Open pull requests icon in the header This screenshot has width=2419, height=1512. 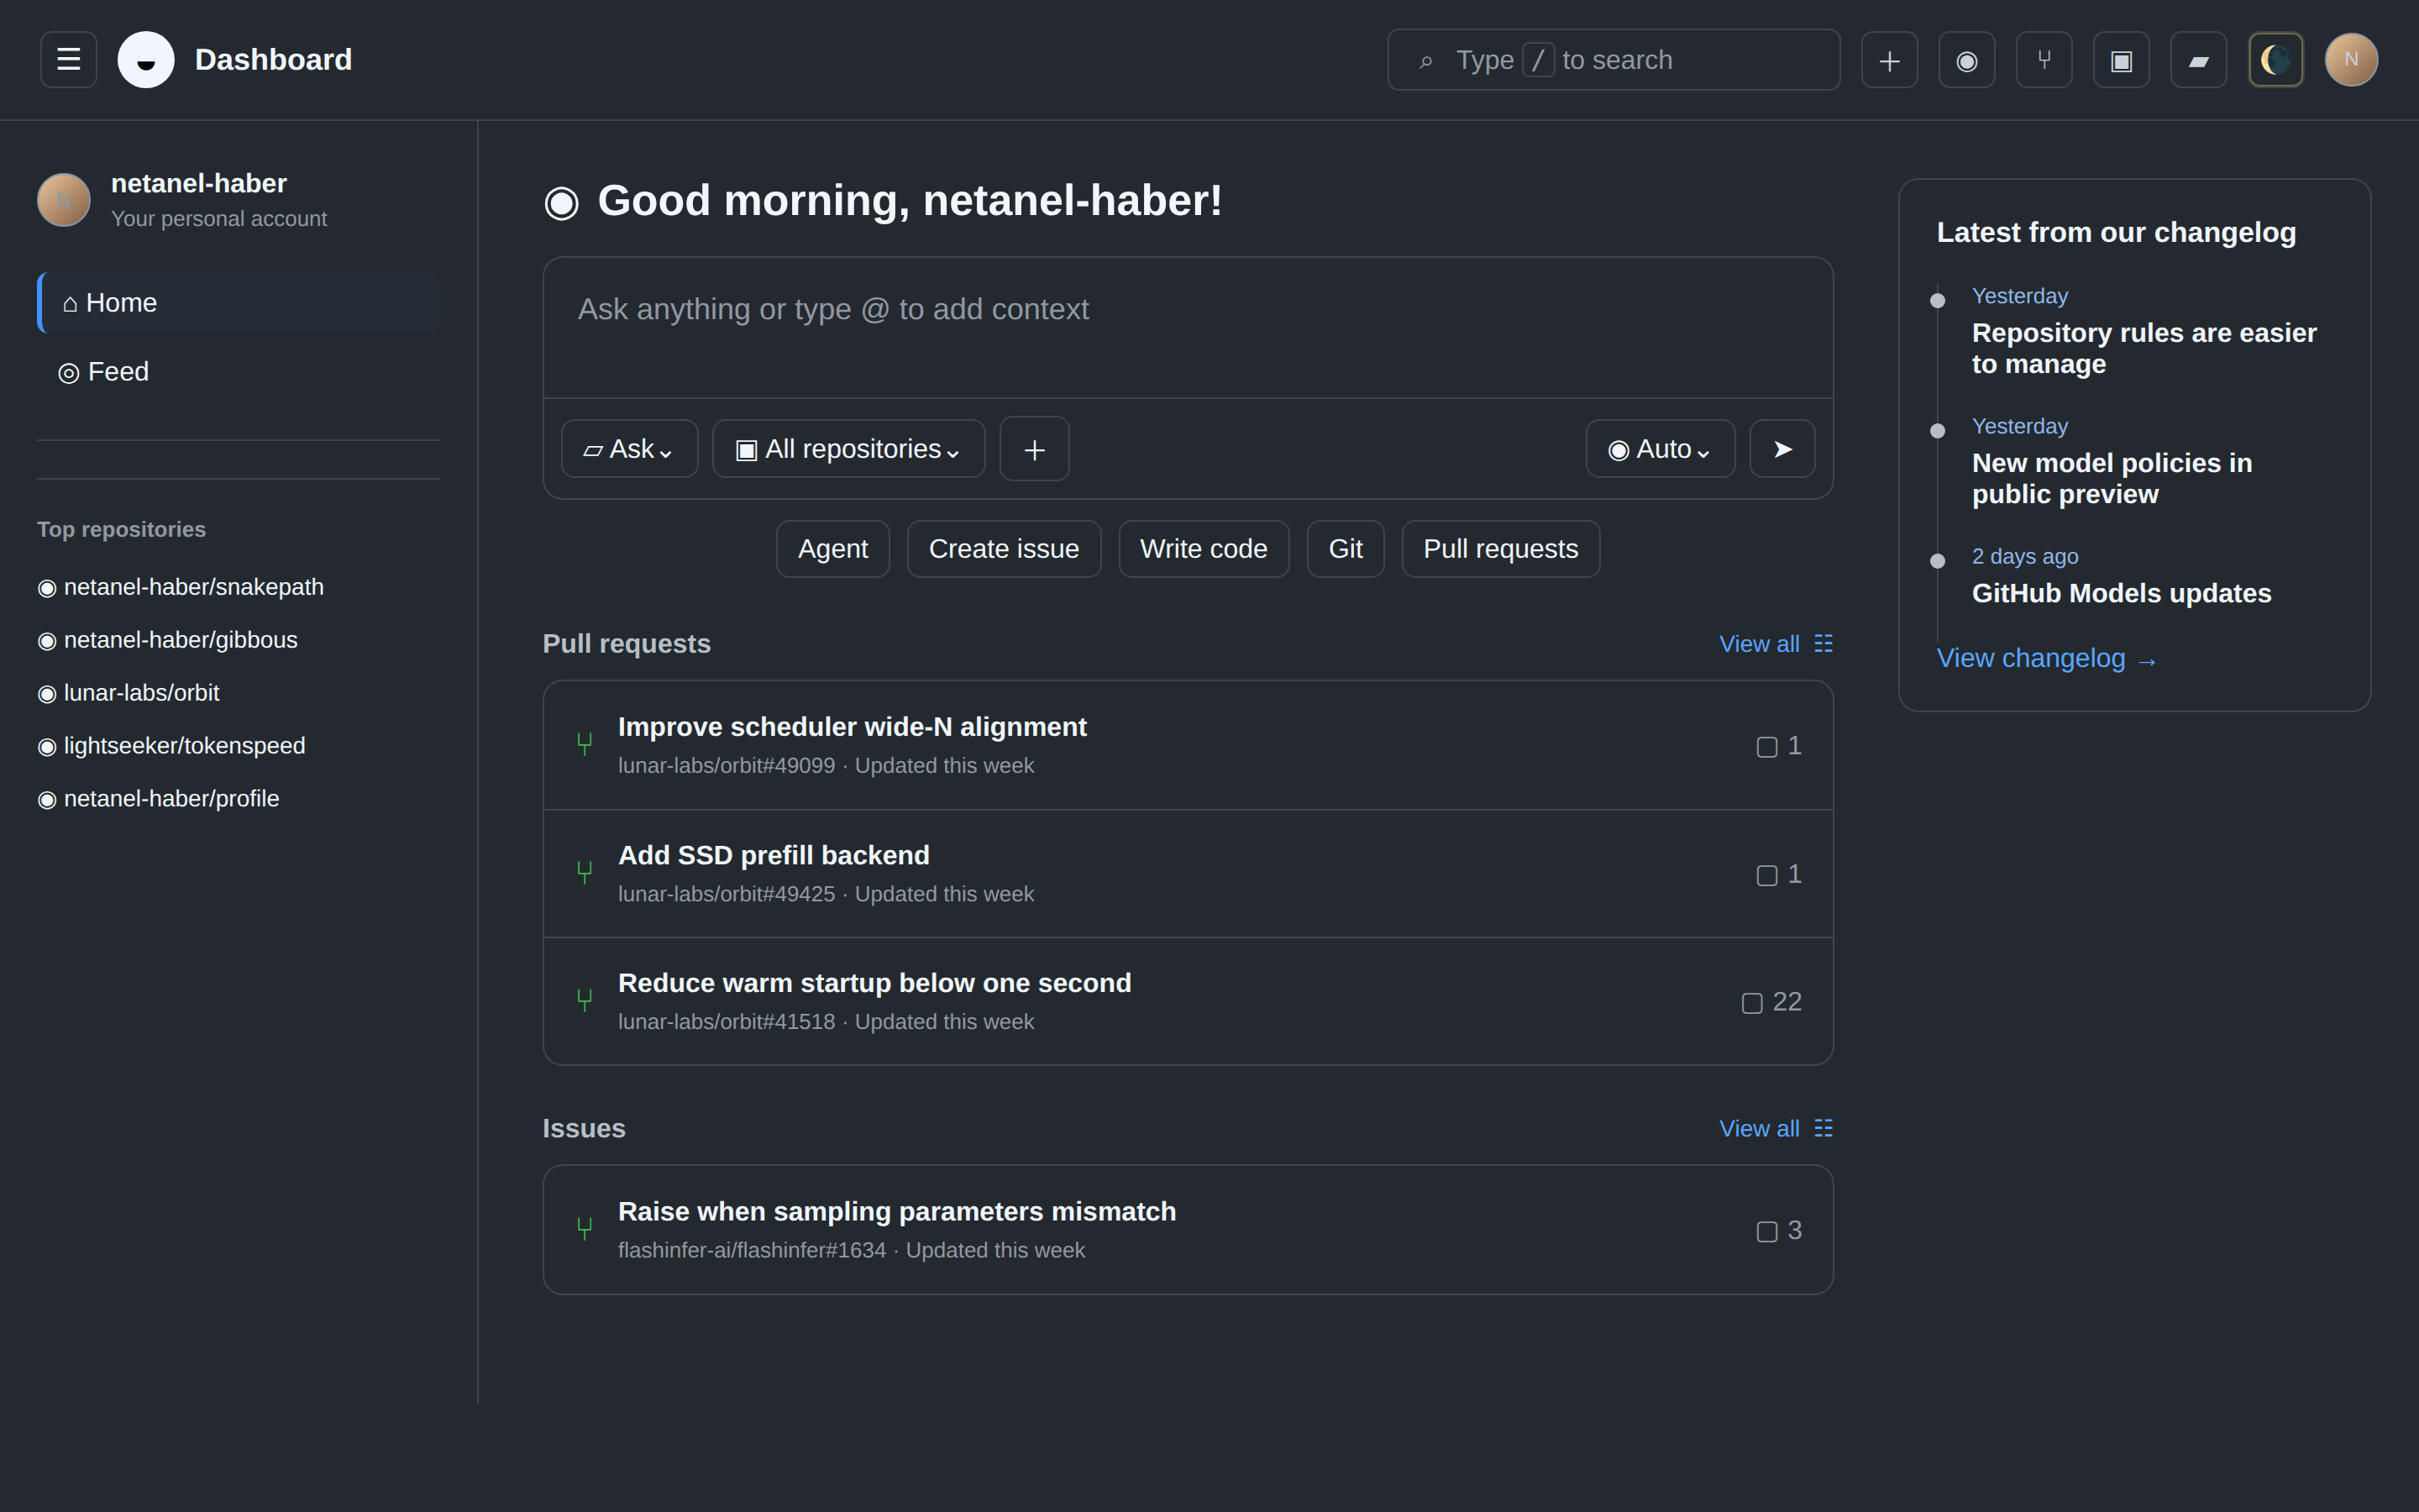pos(2044,60)
